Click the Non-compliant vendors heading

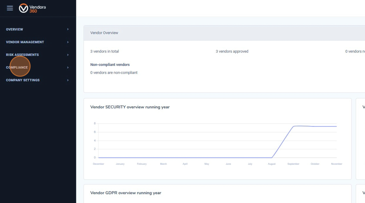(110, 65)
